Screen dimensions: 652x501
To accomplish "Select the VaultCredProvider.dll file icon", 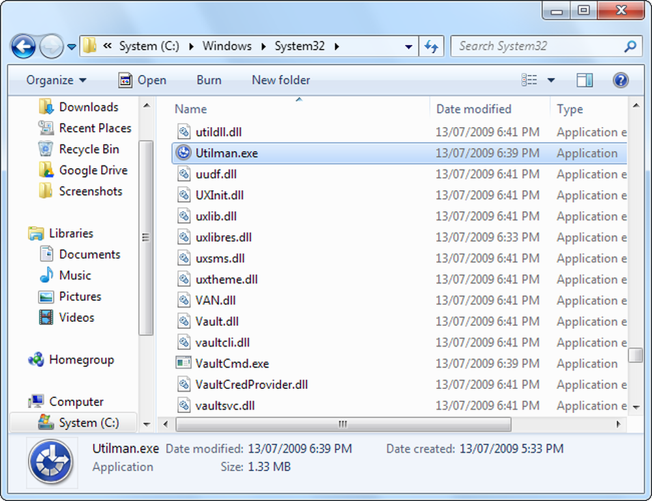I will point(183,384).
